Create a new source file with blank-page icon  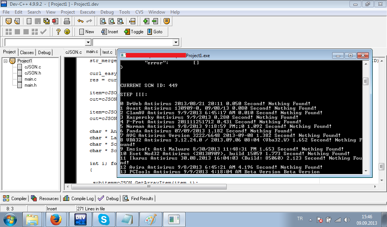pyautogui.click(x=29, y=21)
